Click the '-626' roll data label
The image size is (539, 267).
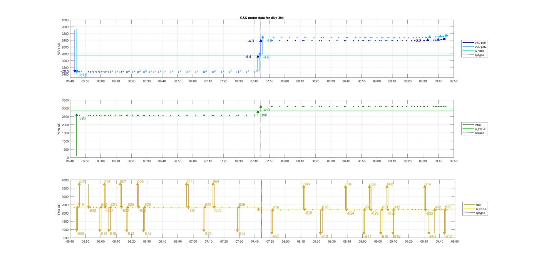[308, 213]
